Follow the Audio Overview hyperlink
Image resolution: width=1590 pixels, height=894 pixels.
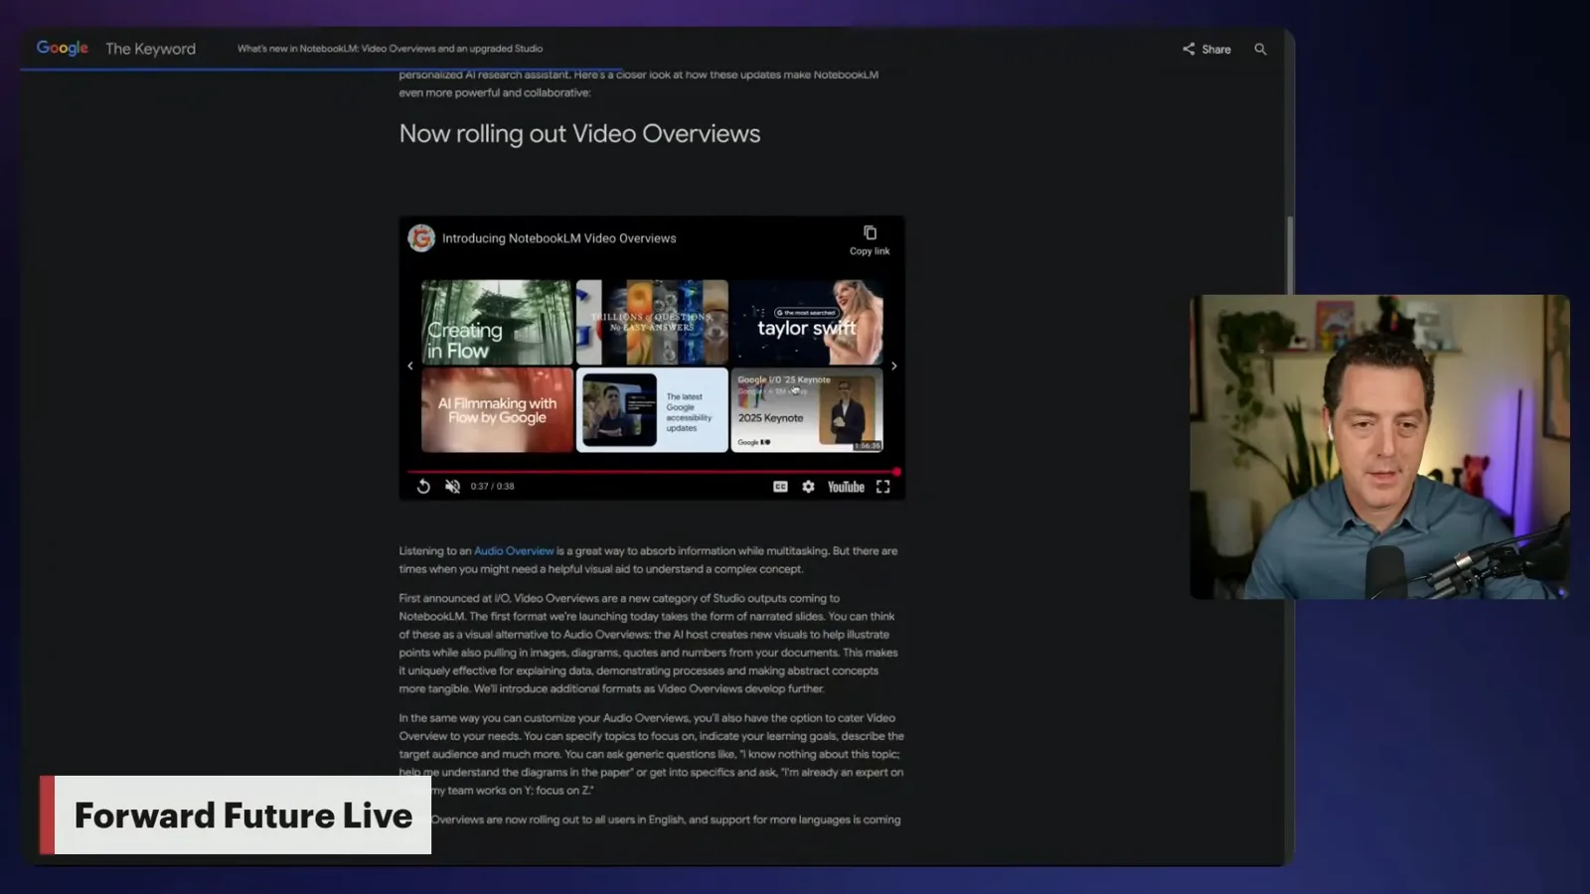click(514, 550)
